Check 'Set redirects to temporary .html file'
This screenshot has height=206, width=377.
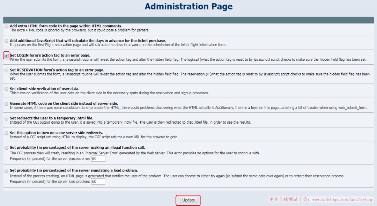point(7,118)
